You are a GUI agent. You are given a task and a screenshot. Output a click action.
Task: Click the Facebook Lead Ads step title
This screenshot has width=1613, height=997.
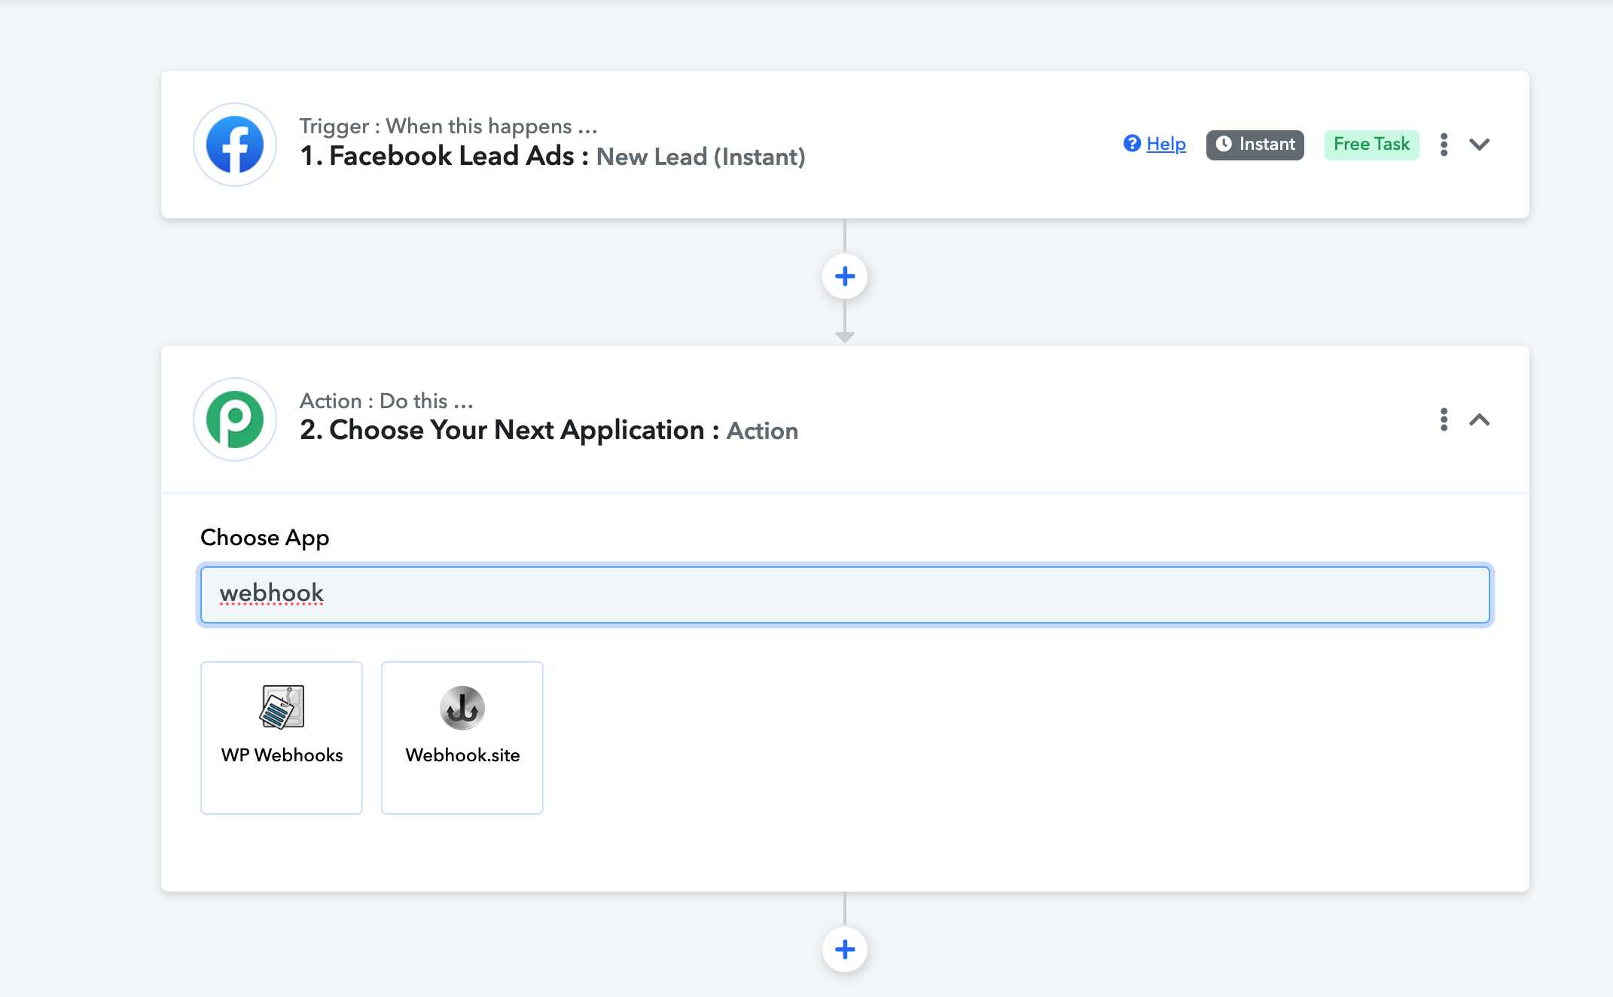click(x=552, y=157)
